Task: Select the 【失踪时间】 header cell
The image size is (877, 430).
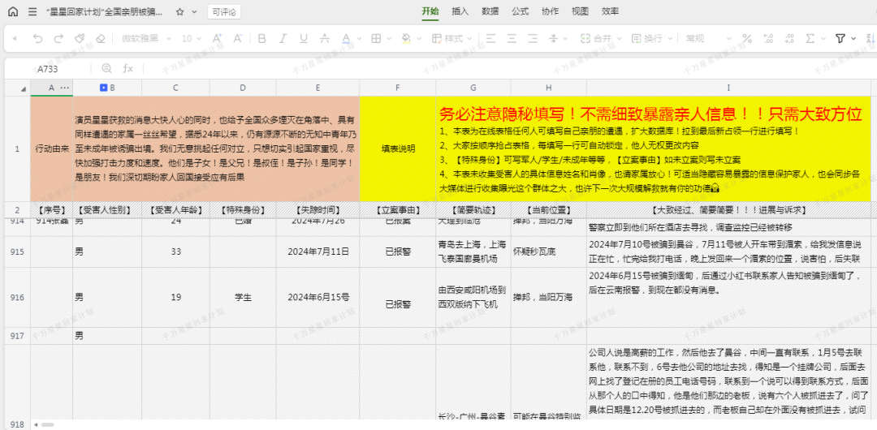Action: click(318, 210)
